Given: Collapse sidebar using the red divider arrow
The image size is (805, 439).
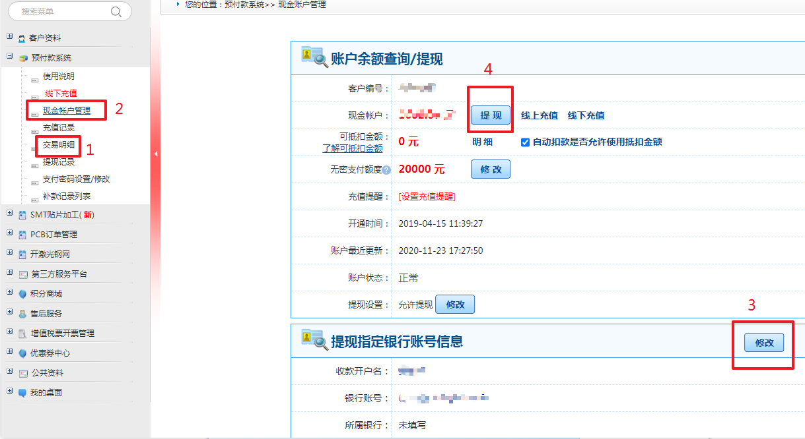Looking at the screenshot, I should [156, 154].
